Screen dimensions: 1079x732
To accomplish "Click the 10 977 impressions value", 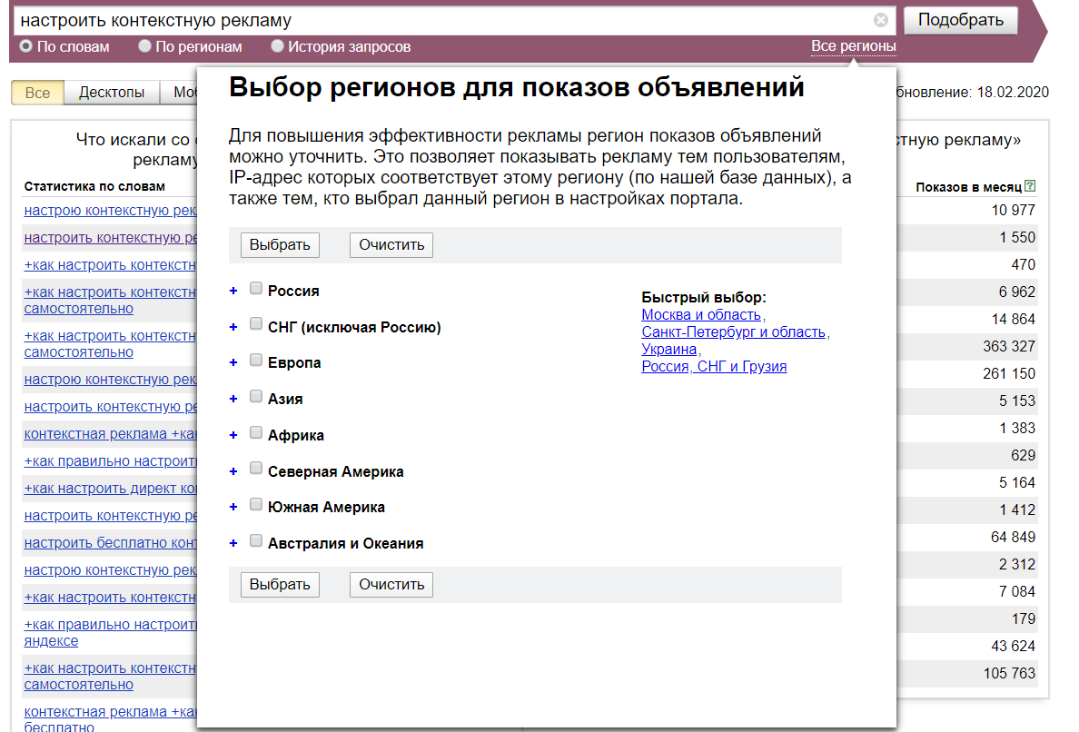I will point(1013,210).
